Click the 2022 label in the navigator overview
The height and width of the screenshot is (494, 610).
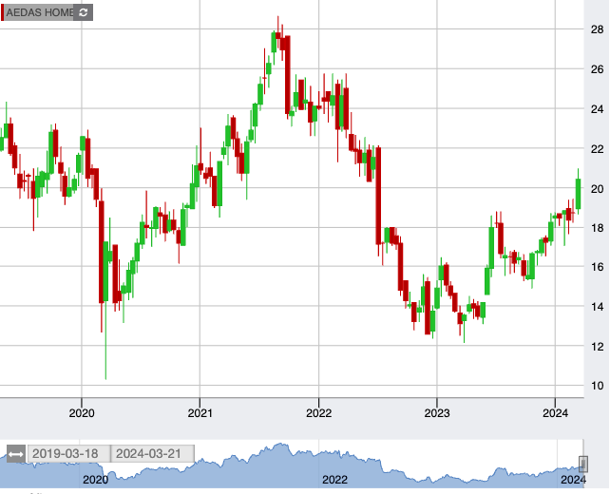point(334,480)
